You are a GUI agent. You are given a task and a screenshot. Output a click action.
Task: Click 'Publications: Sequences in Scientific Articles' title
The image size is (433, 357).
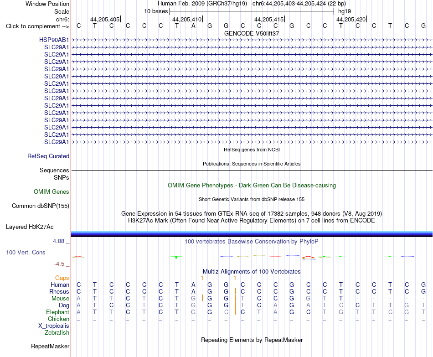tap(252, 164)
